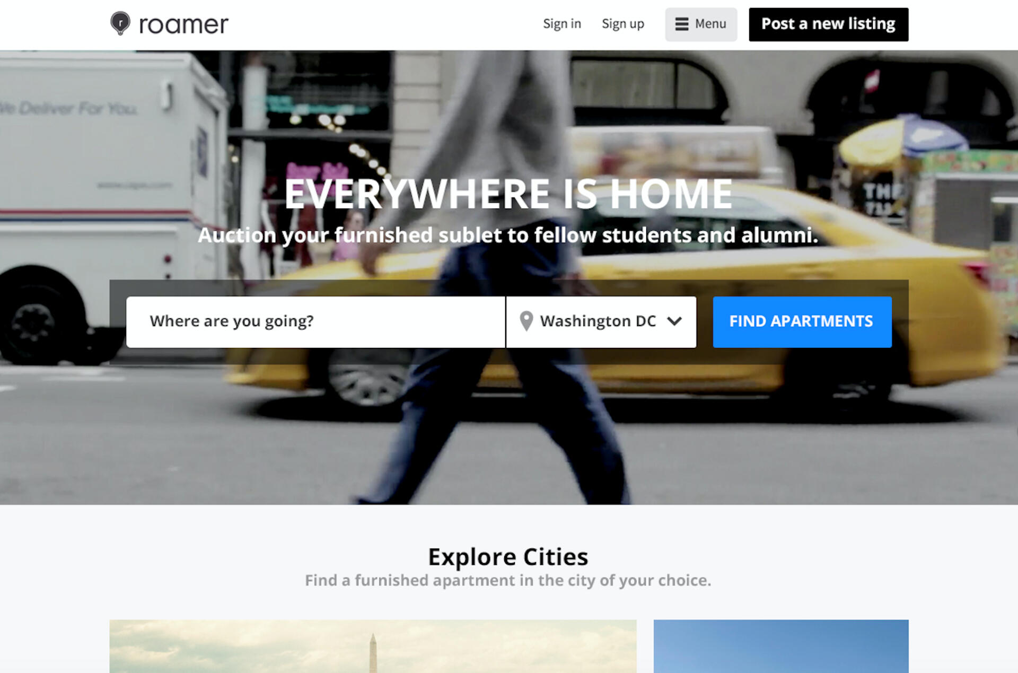Click the FIND APARTMENTS button

[802, 321]
